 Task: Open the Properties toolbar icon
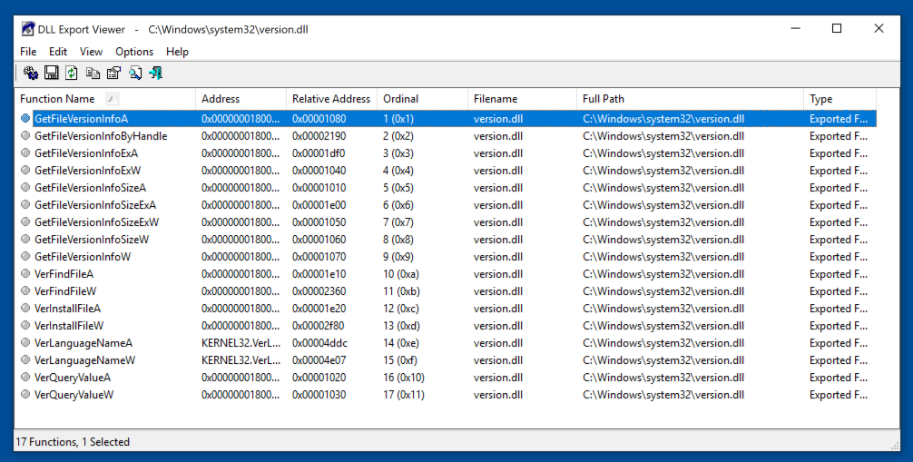pyautogui.click(x=113, y=74)
